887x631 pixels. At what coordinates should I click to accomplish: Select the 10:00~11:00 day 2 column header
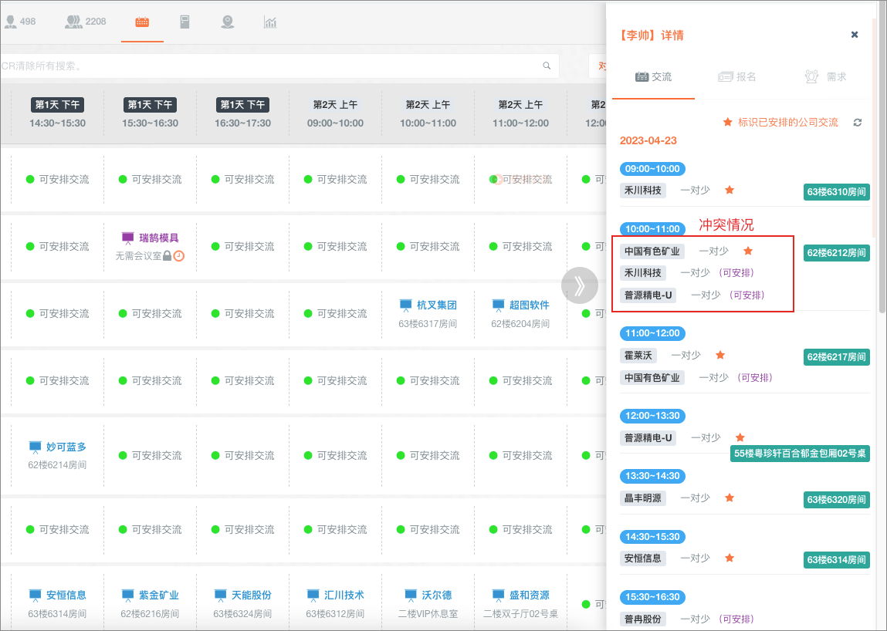pyautogui.click(x=428, y=113)
